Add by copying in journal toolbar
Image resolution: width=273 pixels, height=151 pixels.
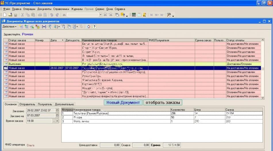click(26, 27)
